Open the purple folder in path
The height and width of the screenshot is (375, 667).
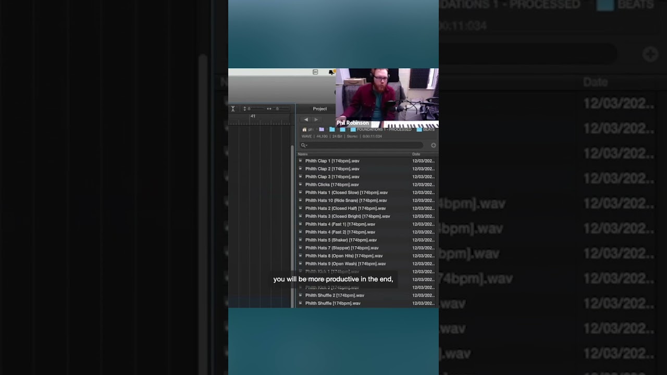pos(322,129)
